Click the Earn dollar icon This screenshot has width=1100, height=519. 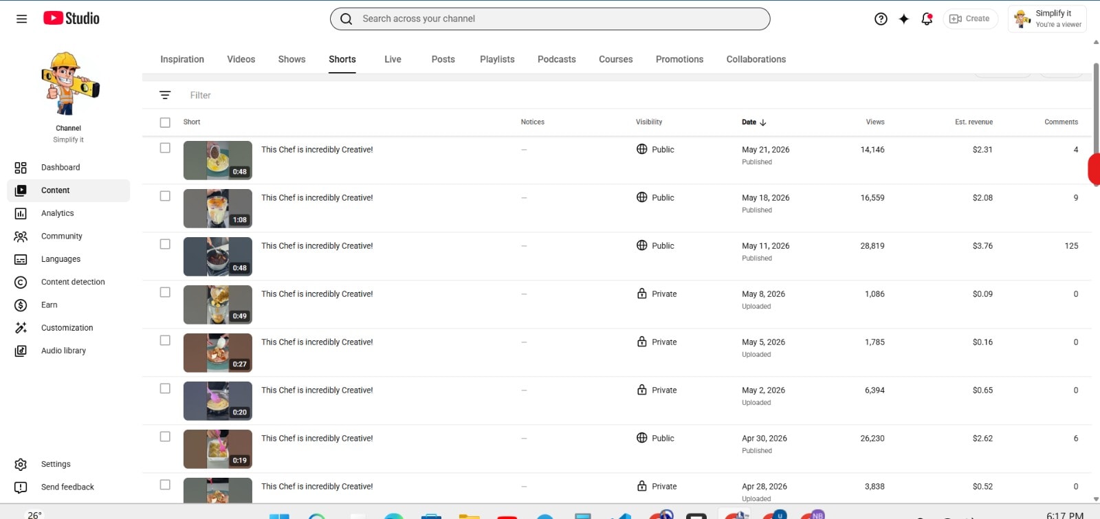pyautogui.click(x=21, y=305)
